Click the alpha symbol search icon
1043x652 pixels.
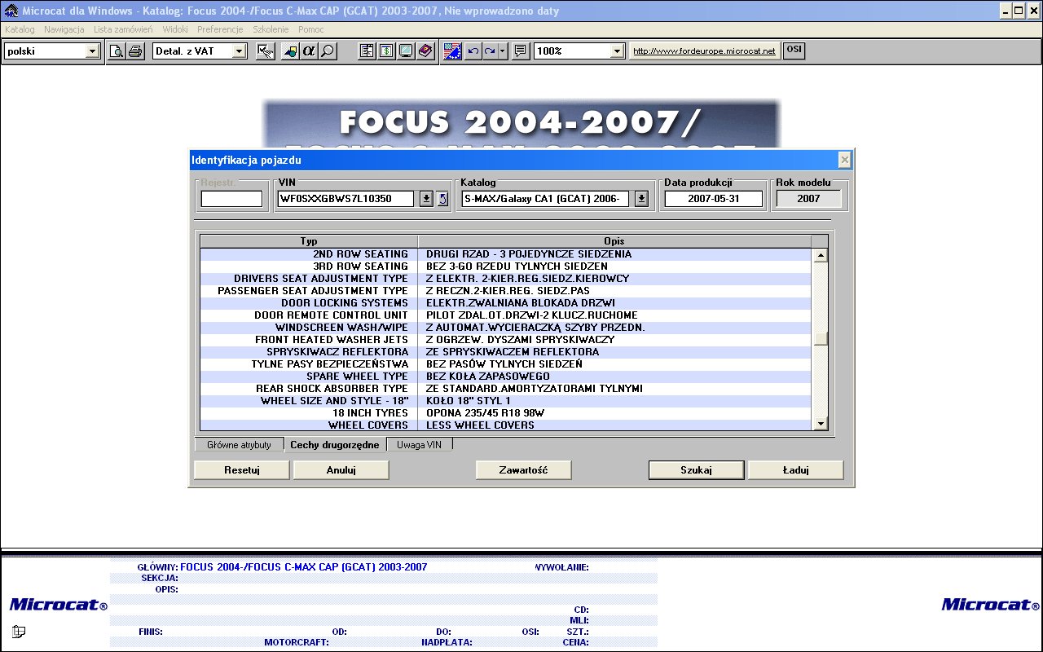(309, 51)
